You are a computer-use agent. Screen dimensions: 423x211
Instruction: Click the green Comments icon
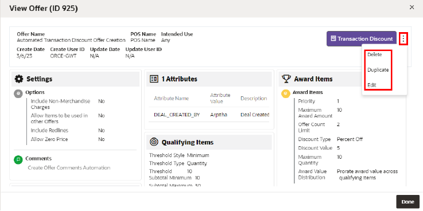[18, 159]
